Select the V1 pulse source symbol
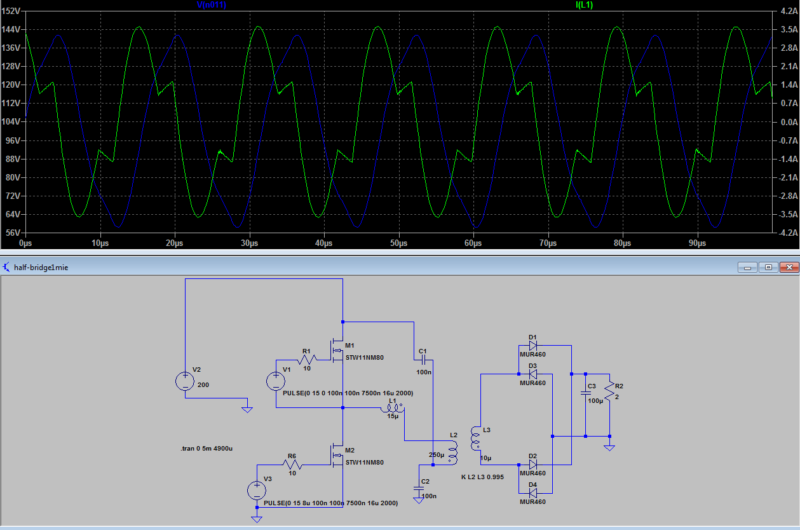Image resolution: width=800 pixels, height=530 pixels. pos(276,381)
